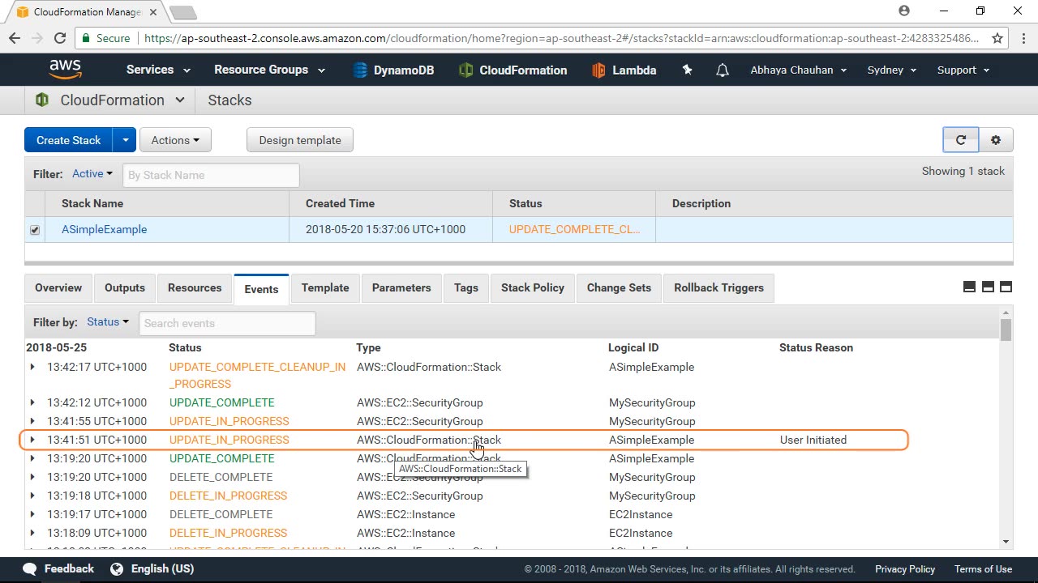The height and width of the screenshot is (583, 1038).
Task: Open the Actions dropdown
Action: pos(174,140)
